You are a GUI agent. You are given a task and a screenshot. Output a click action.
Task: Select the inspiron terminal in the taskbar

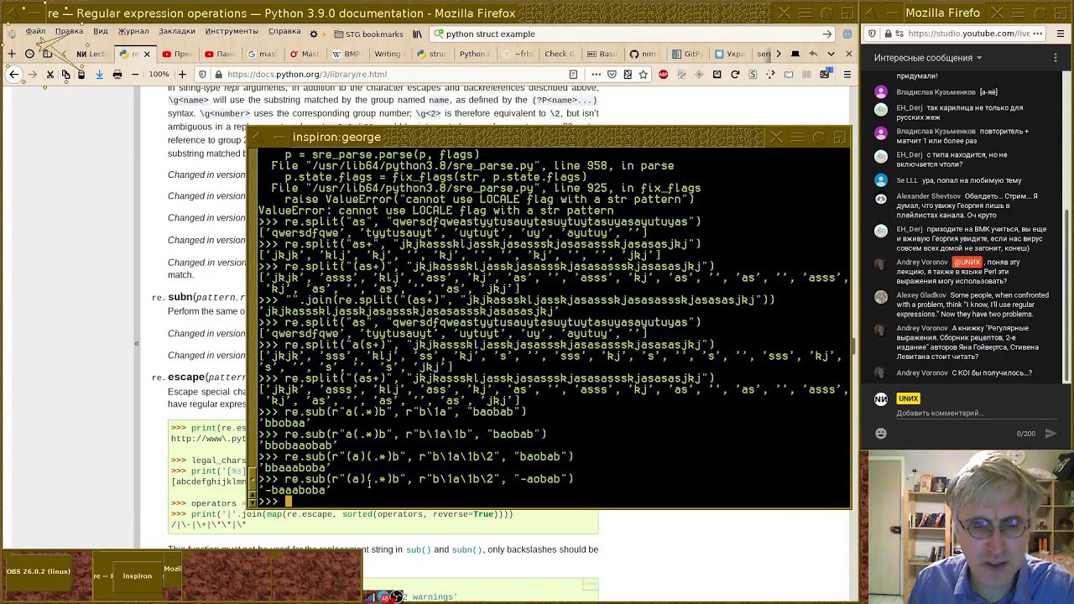click(138, 576)
